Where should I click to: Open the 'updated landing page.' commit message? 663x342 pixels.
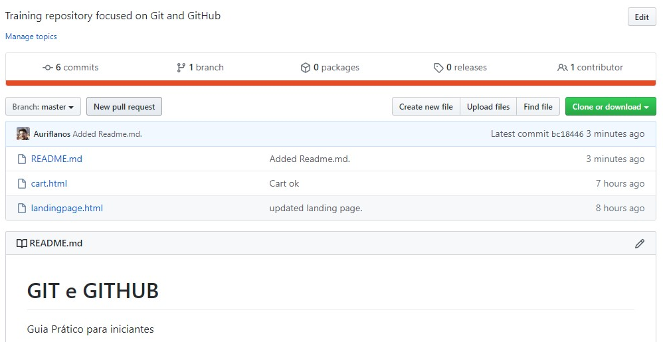(x=316, y=208)
